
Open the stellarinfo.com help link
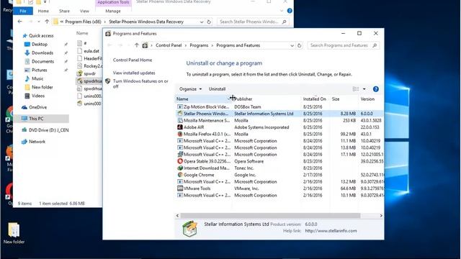point(331,231)
